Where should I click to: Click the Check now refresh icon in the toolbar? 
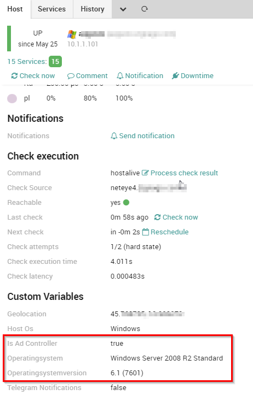pyautogui.click(x=14, y=75)
